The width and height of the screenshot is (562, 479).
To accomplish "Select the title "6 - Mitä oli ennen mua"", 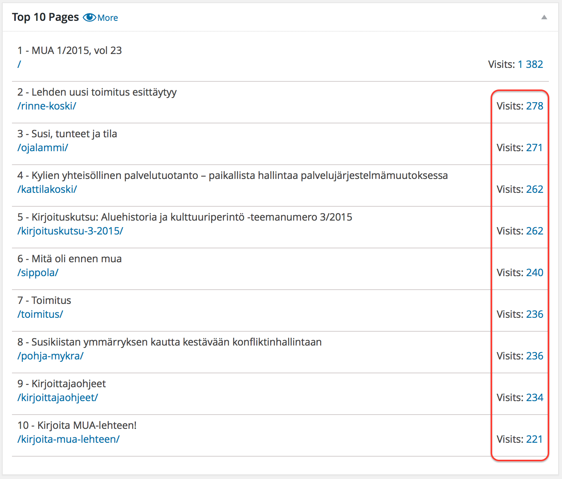I will [69, 259].
